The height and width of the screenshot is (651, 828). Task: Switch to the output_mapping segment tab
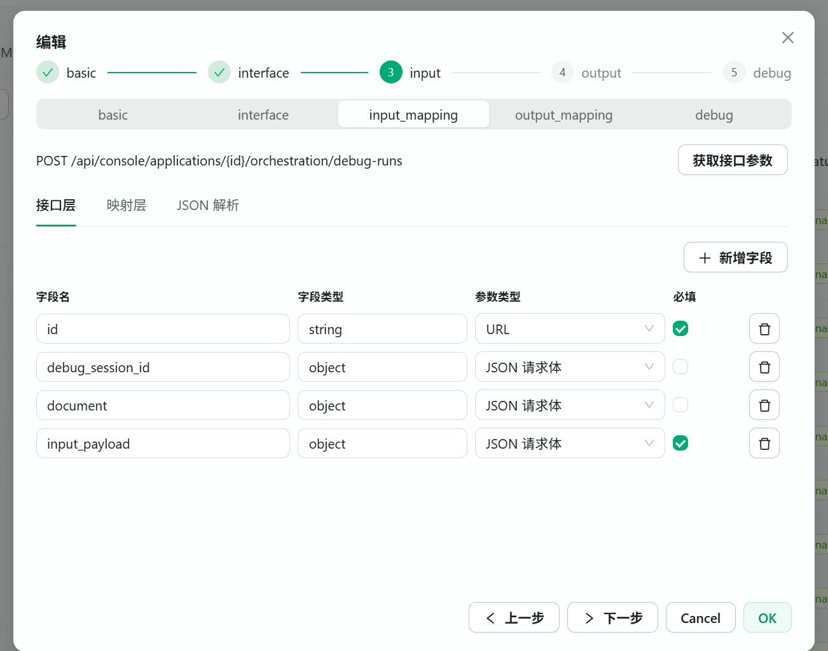coord(564,115)
